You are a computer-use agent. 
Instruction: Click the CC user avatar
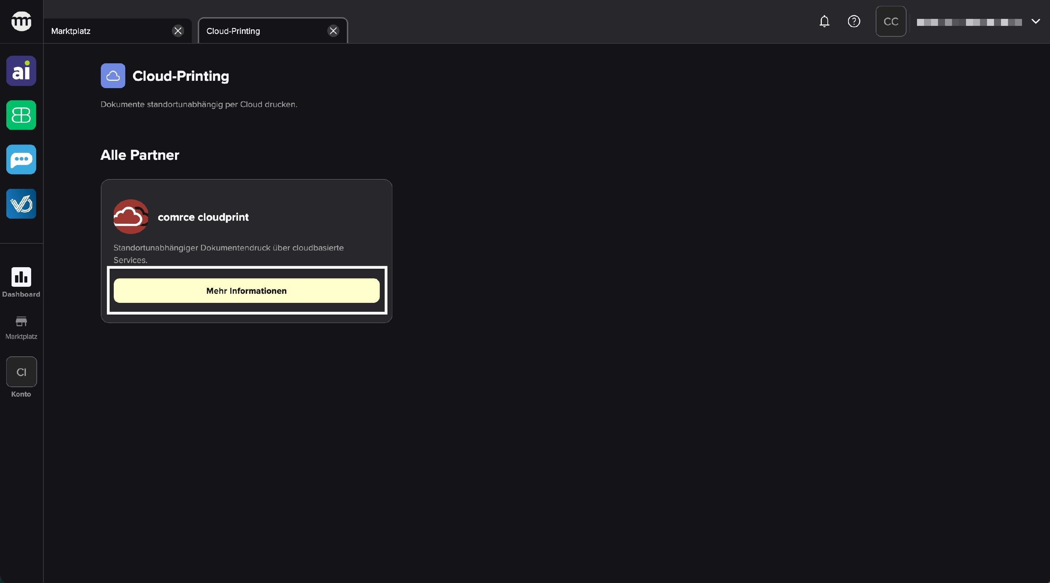click(x=891, y=21)
